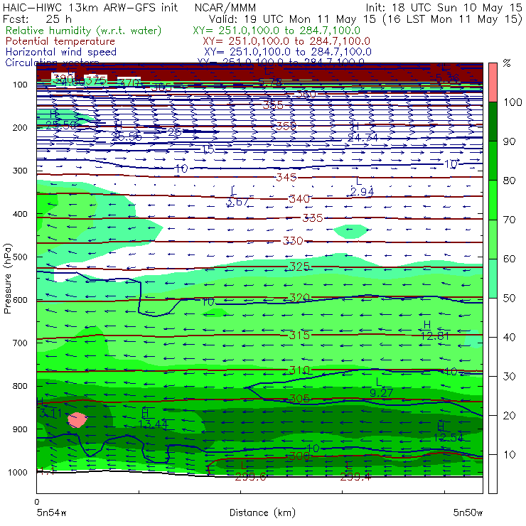Click the title text 'HAIC-HIWC 13km ARW-GFS init'
Screen dimensions: 526x526
(90, 7)
